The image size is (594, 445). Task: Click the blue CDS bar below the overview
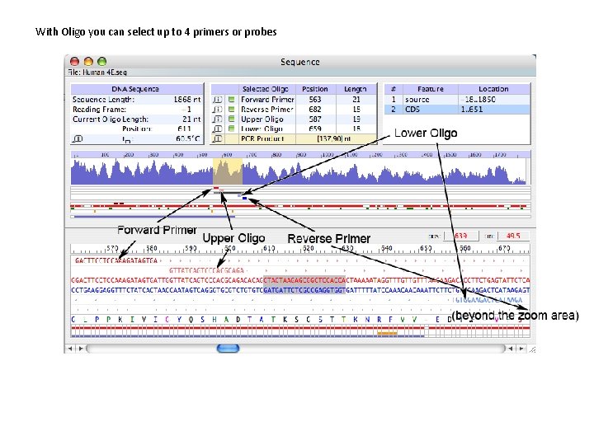point(154,217)
